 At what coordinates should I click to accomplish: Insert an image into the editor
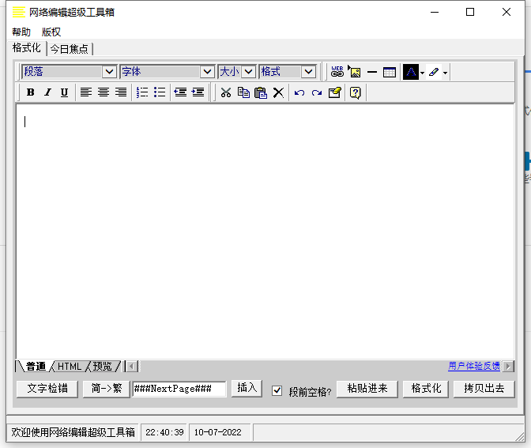tap(355, 72)
